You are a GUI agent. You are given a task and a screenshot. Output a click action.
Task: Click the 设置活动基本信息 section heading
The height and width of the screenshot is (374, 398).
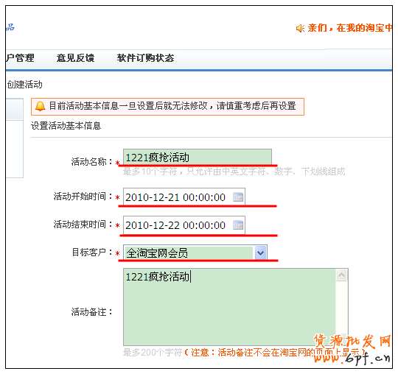[66, 126]
